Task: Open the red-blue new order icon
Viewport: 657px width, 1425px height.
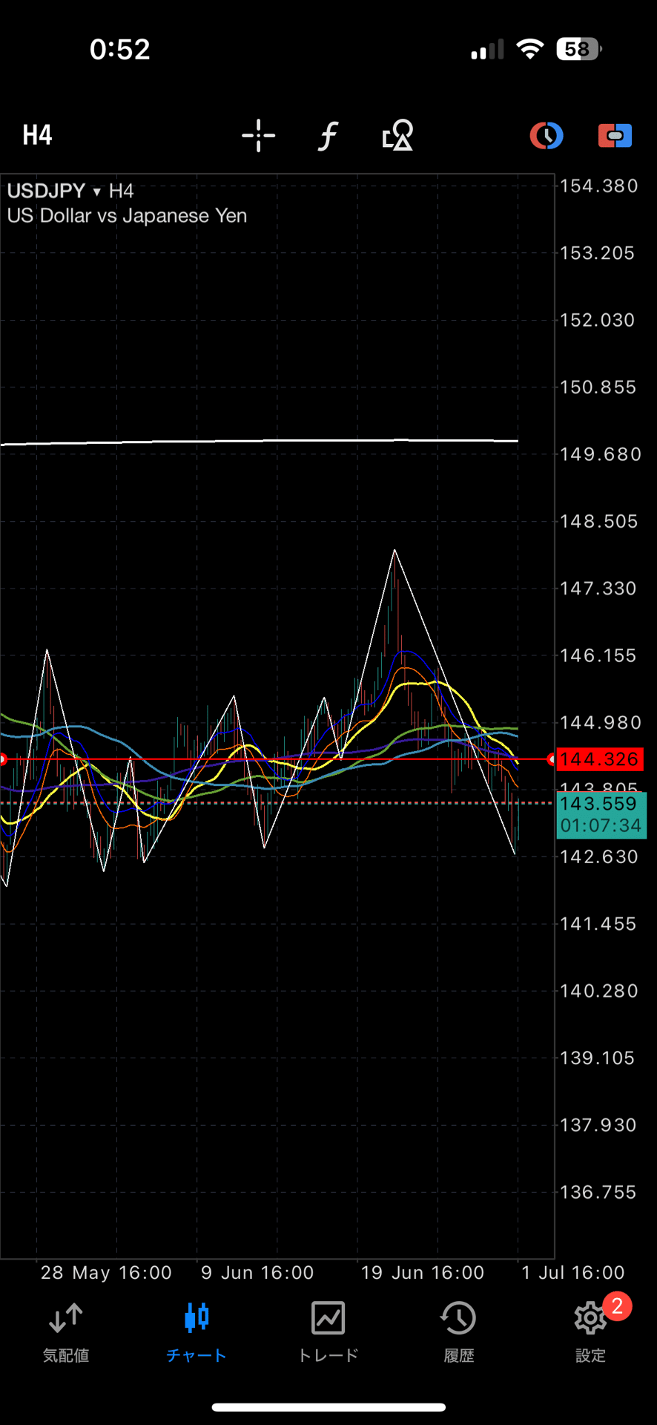Action: (x=615, y=136)
